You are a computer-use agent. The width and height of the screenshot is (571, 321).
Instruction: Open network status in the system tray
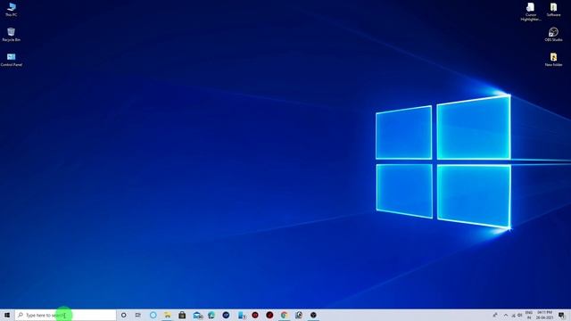(514, 316)
